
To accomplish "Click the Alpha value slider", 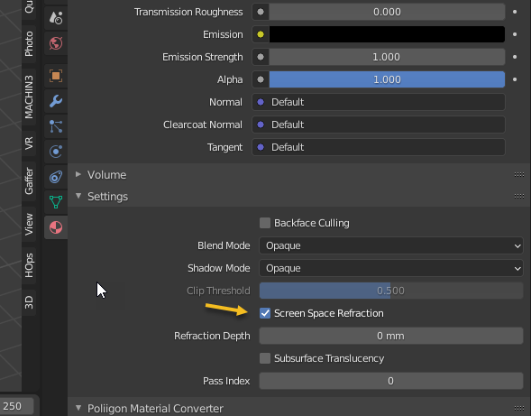I will (387, 79).
